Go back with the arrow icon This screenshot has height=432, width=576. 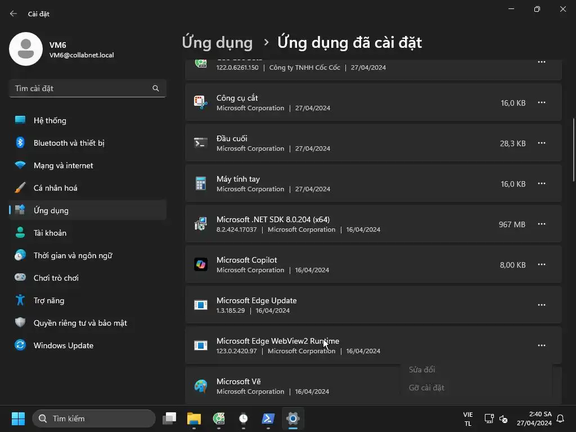tap(13, 13)
